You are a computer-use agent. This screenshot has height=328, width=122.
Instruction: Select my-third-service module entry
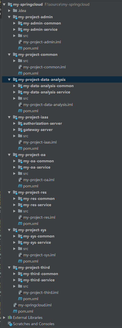(x=39, y=280)
